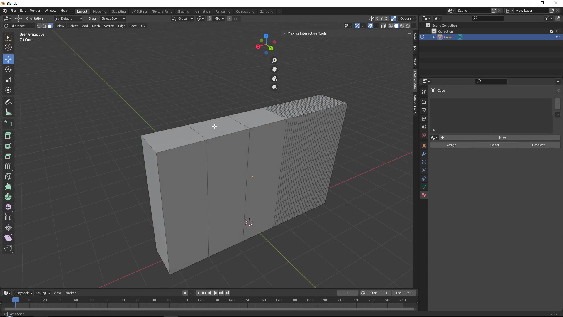Click the viewport zoom magnifier icon
This screenshot has height=317, width=563.
point(274,60)
